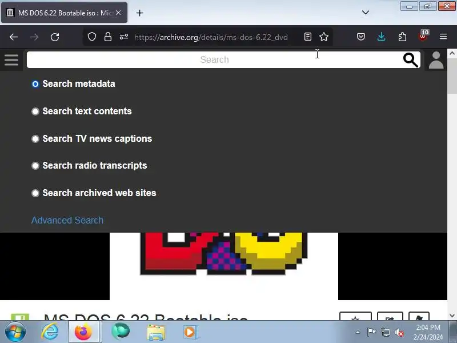
Task: Select Search radio transcripts option
Action: point(35,166)
